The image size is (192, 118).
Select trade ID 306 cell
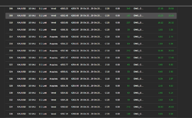pos(11,9)
